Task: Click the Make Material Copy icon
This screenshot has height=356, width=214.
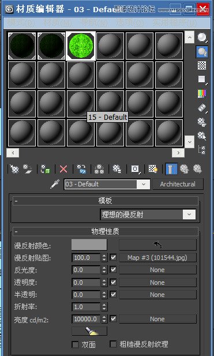Action: pyautogui.click(x=81, y=169)
